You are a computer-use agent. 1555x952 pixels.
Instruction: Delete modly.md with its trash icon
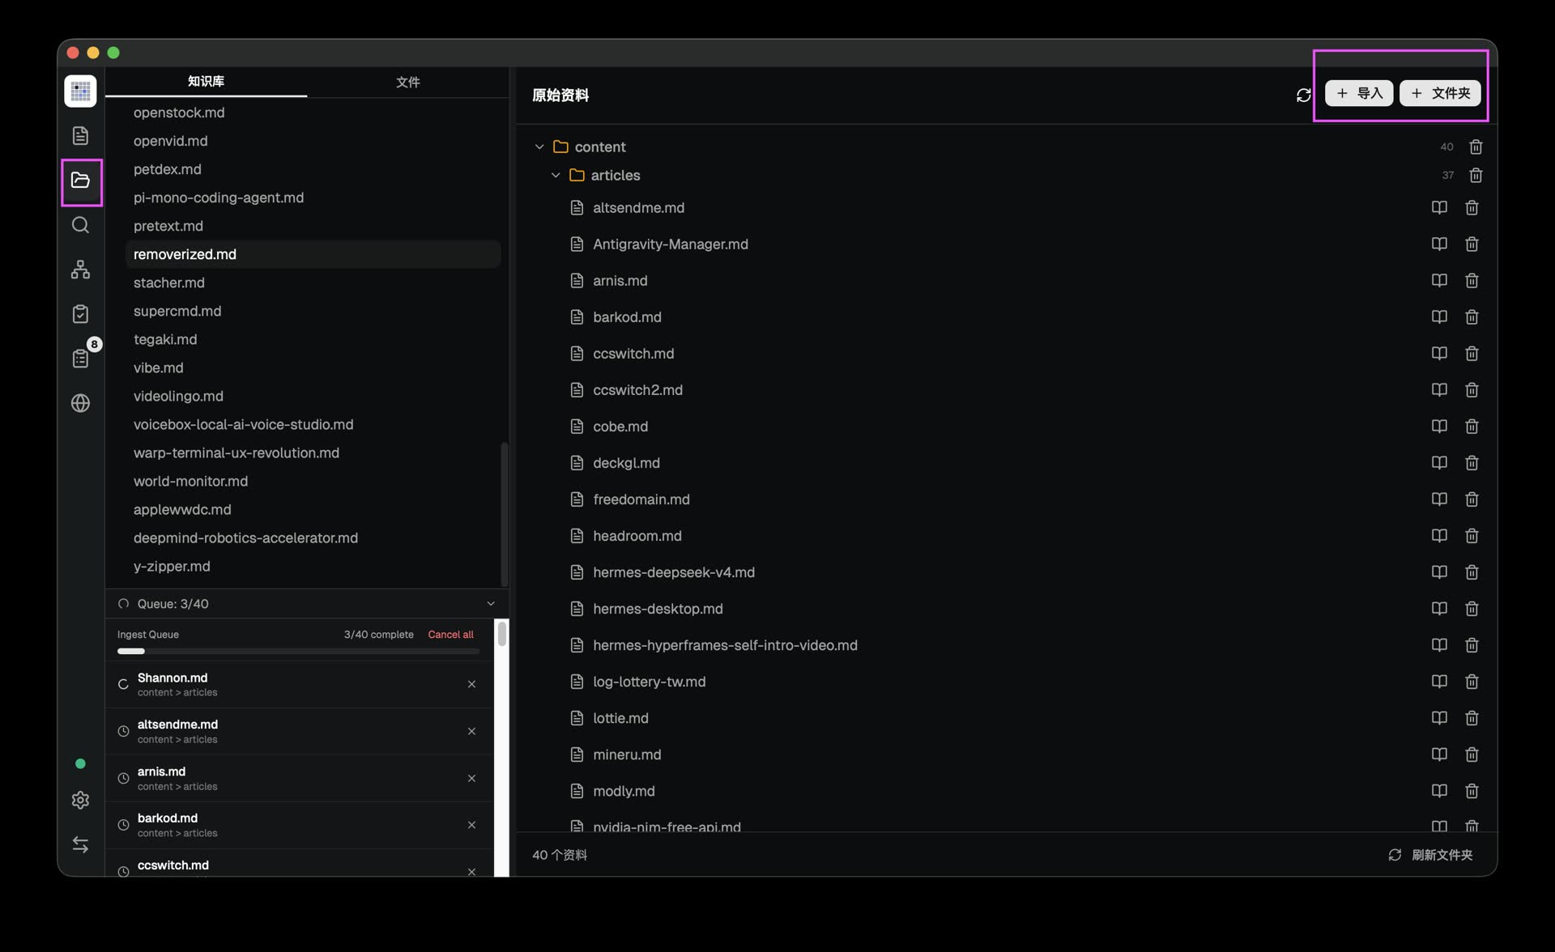1472,790
